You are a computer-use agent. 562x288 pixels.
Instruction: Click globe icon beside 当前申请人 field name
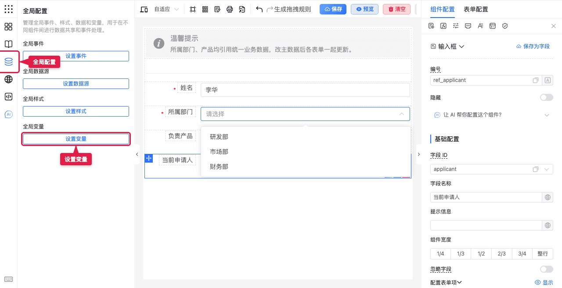pyautogui.click(x=548, y=197)
